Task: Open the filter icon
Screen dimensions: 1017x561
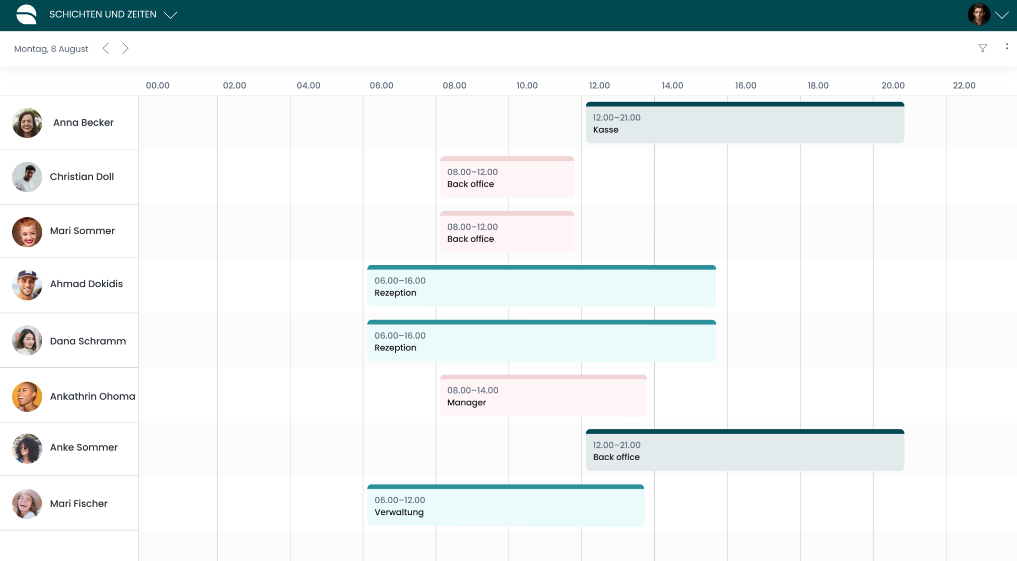Action: 983,48
